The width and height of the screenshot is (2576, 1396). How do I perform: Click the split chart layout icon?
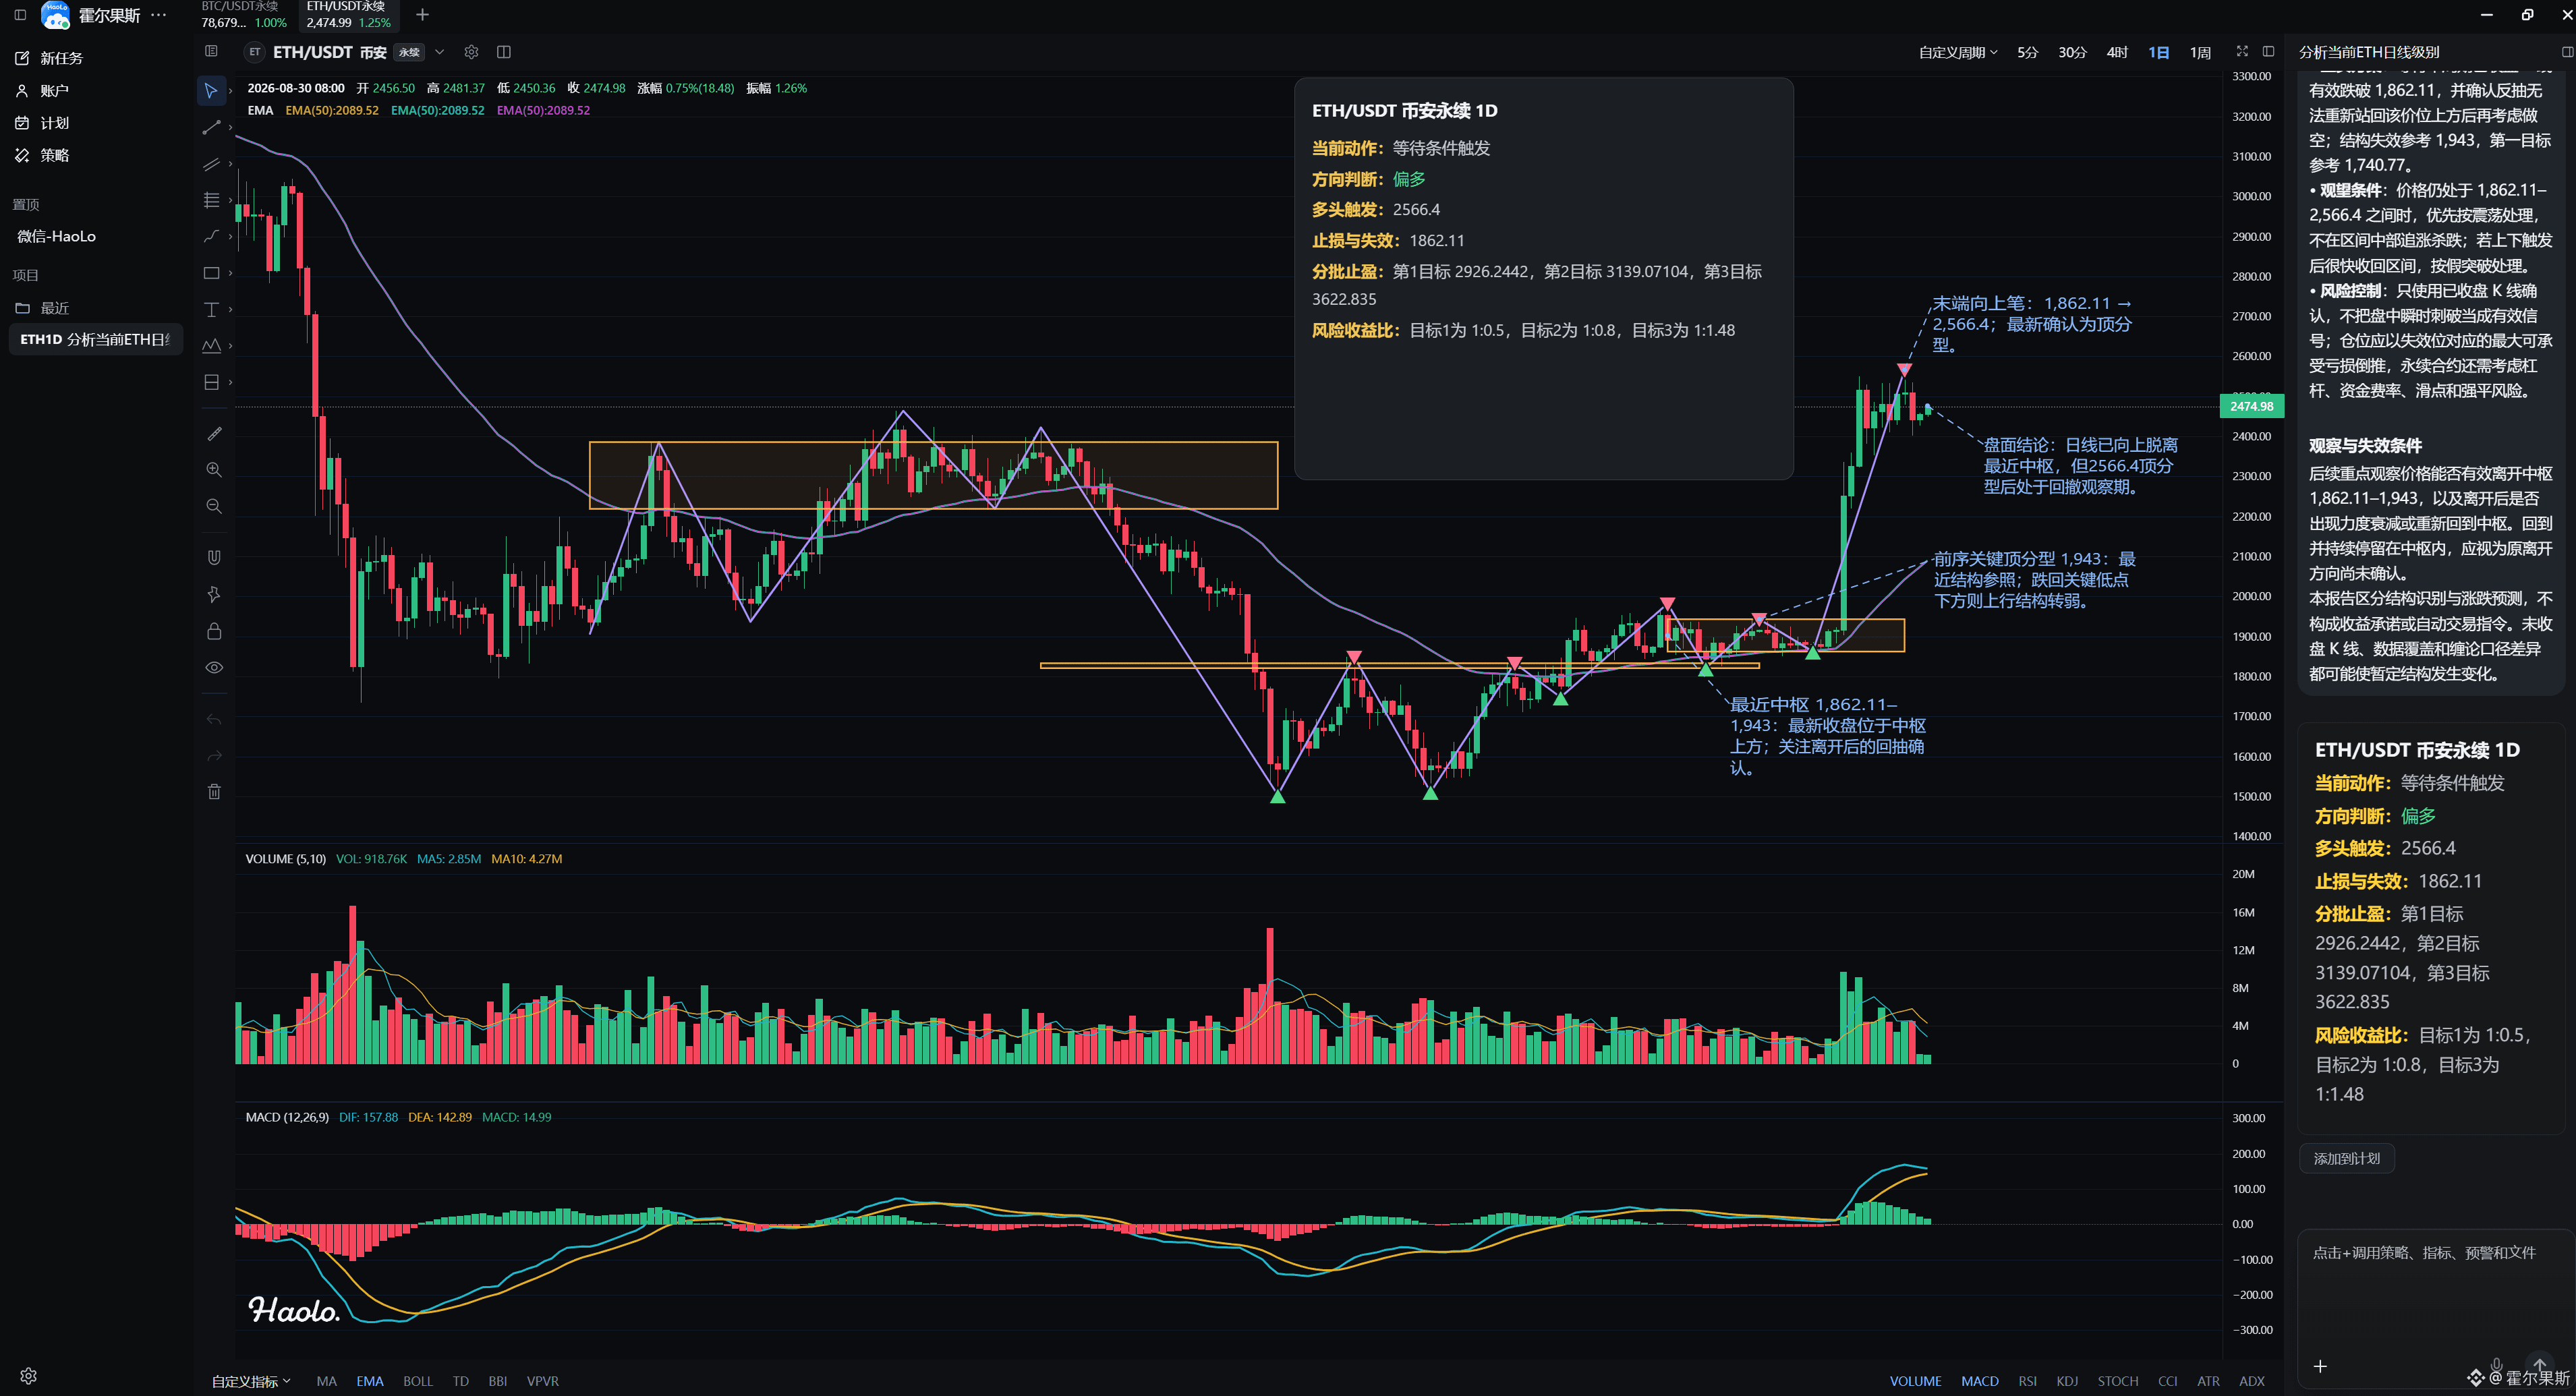coord(504,52)
